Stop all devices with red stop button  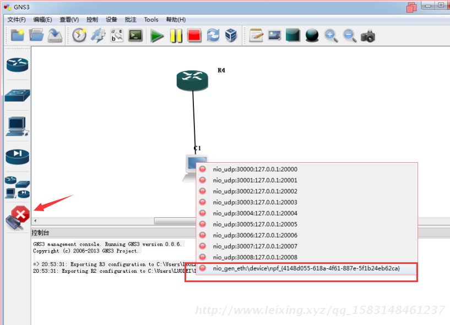(x=194, y=36)
